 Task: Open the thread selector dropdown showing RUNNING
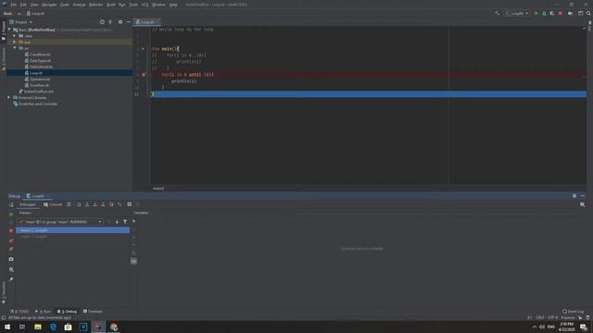(59, 222)
